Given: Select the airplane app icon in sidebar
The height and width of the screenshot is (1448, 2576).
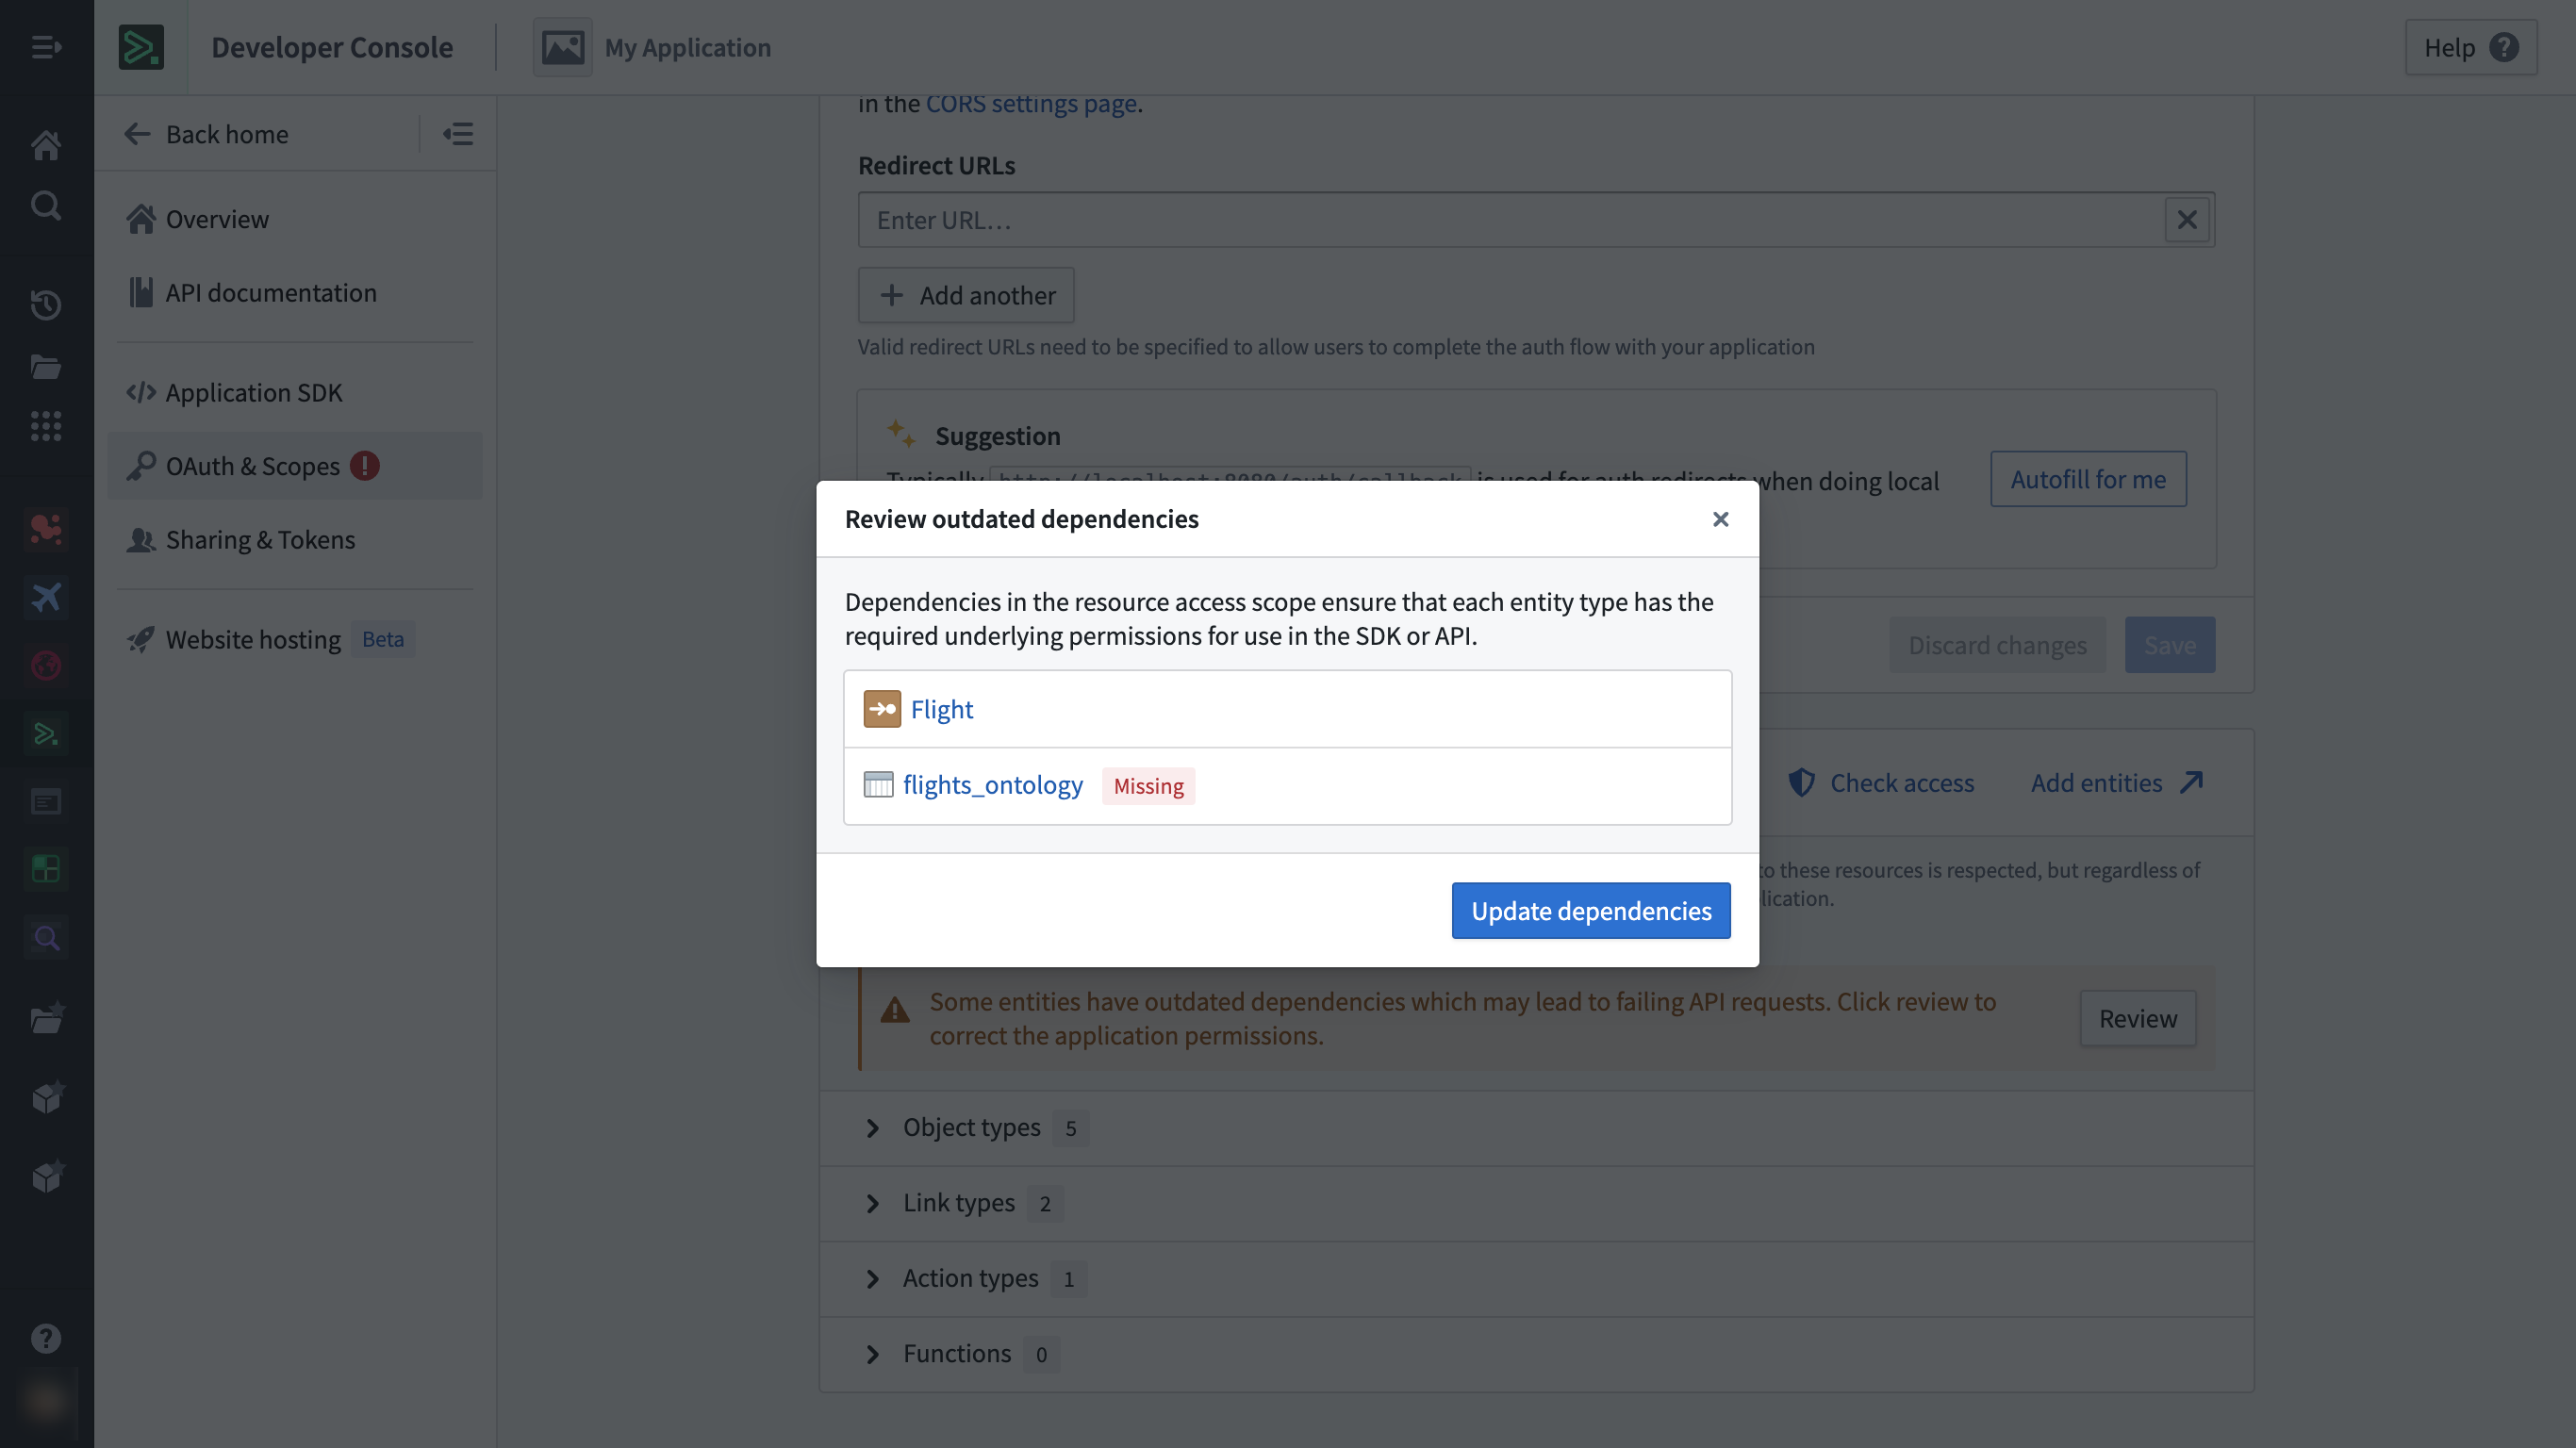Looking at the screenshot, I should (x=46, y=597).
